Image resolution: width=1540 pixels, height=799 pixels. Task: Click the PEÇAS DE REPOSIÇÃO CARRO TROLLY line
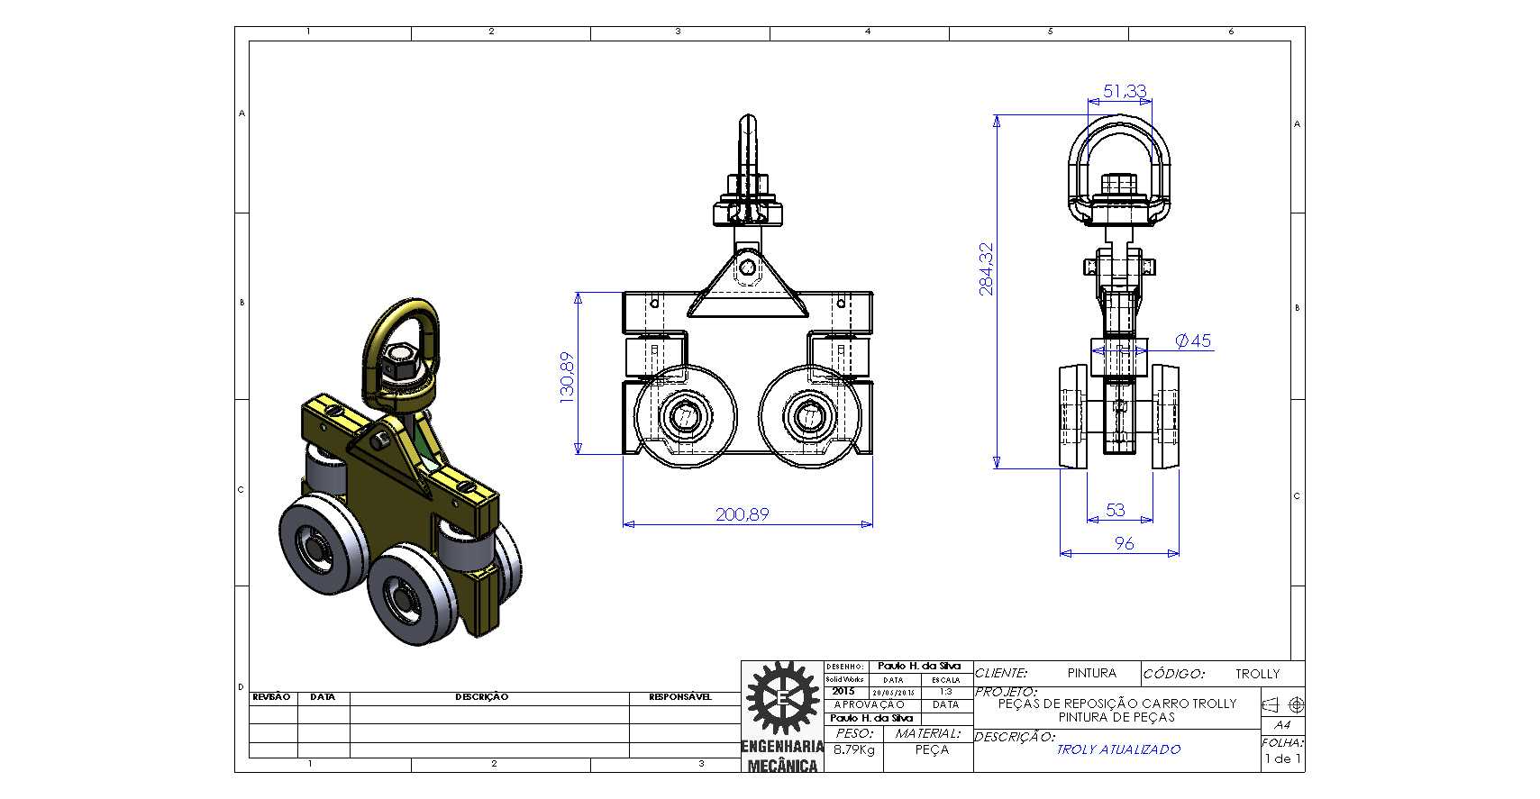coord(1117,704)
